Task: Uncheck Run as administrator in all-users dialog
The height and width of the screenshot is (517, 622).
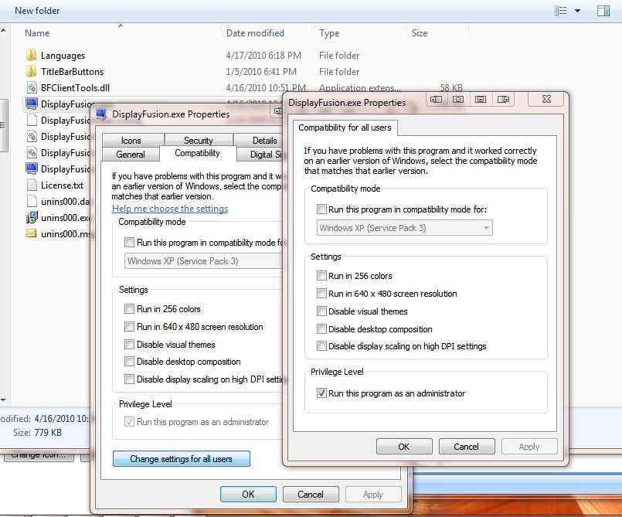Action: [322, 393]
